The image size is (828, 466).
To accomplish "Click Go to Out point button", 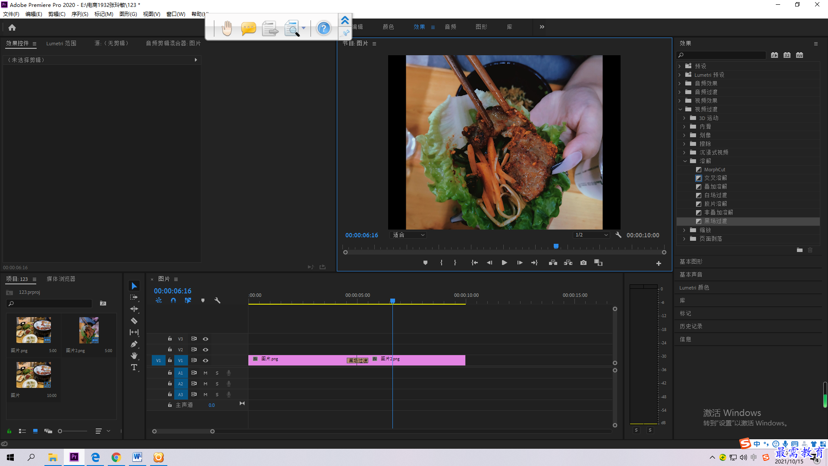I will (535, 263).
